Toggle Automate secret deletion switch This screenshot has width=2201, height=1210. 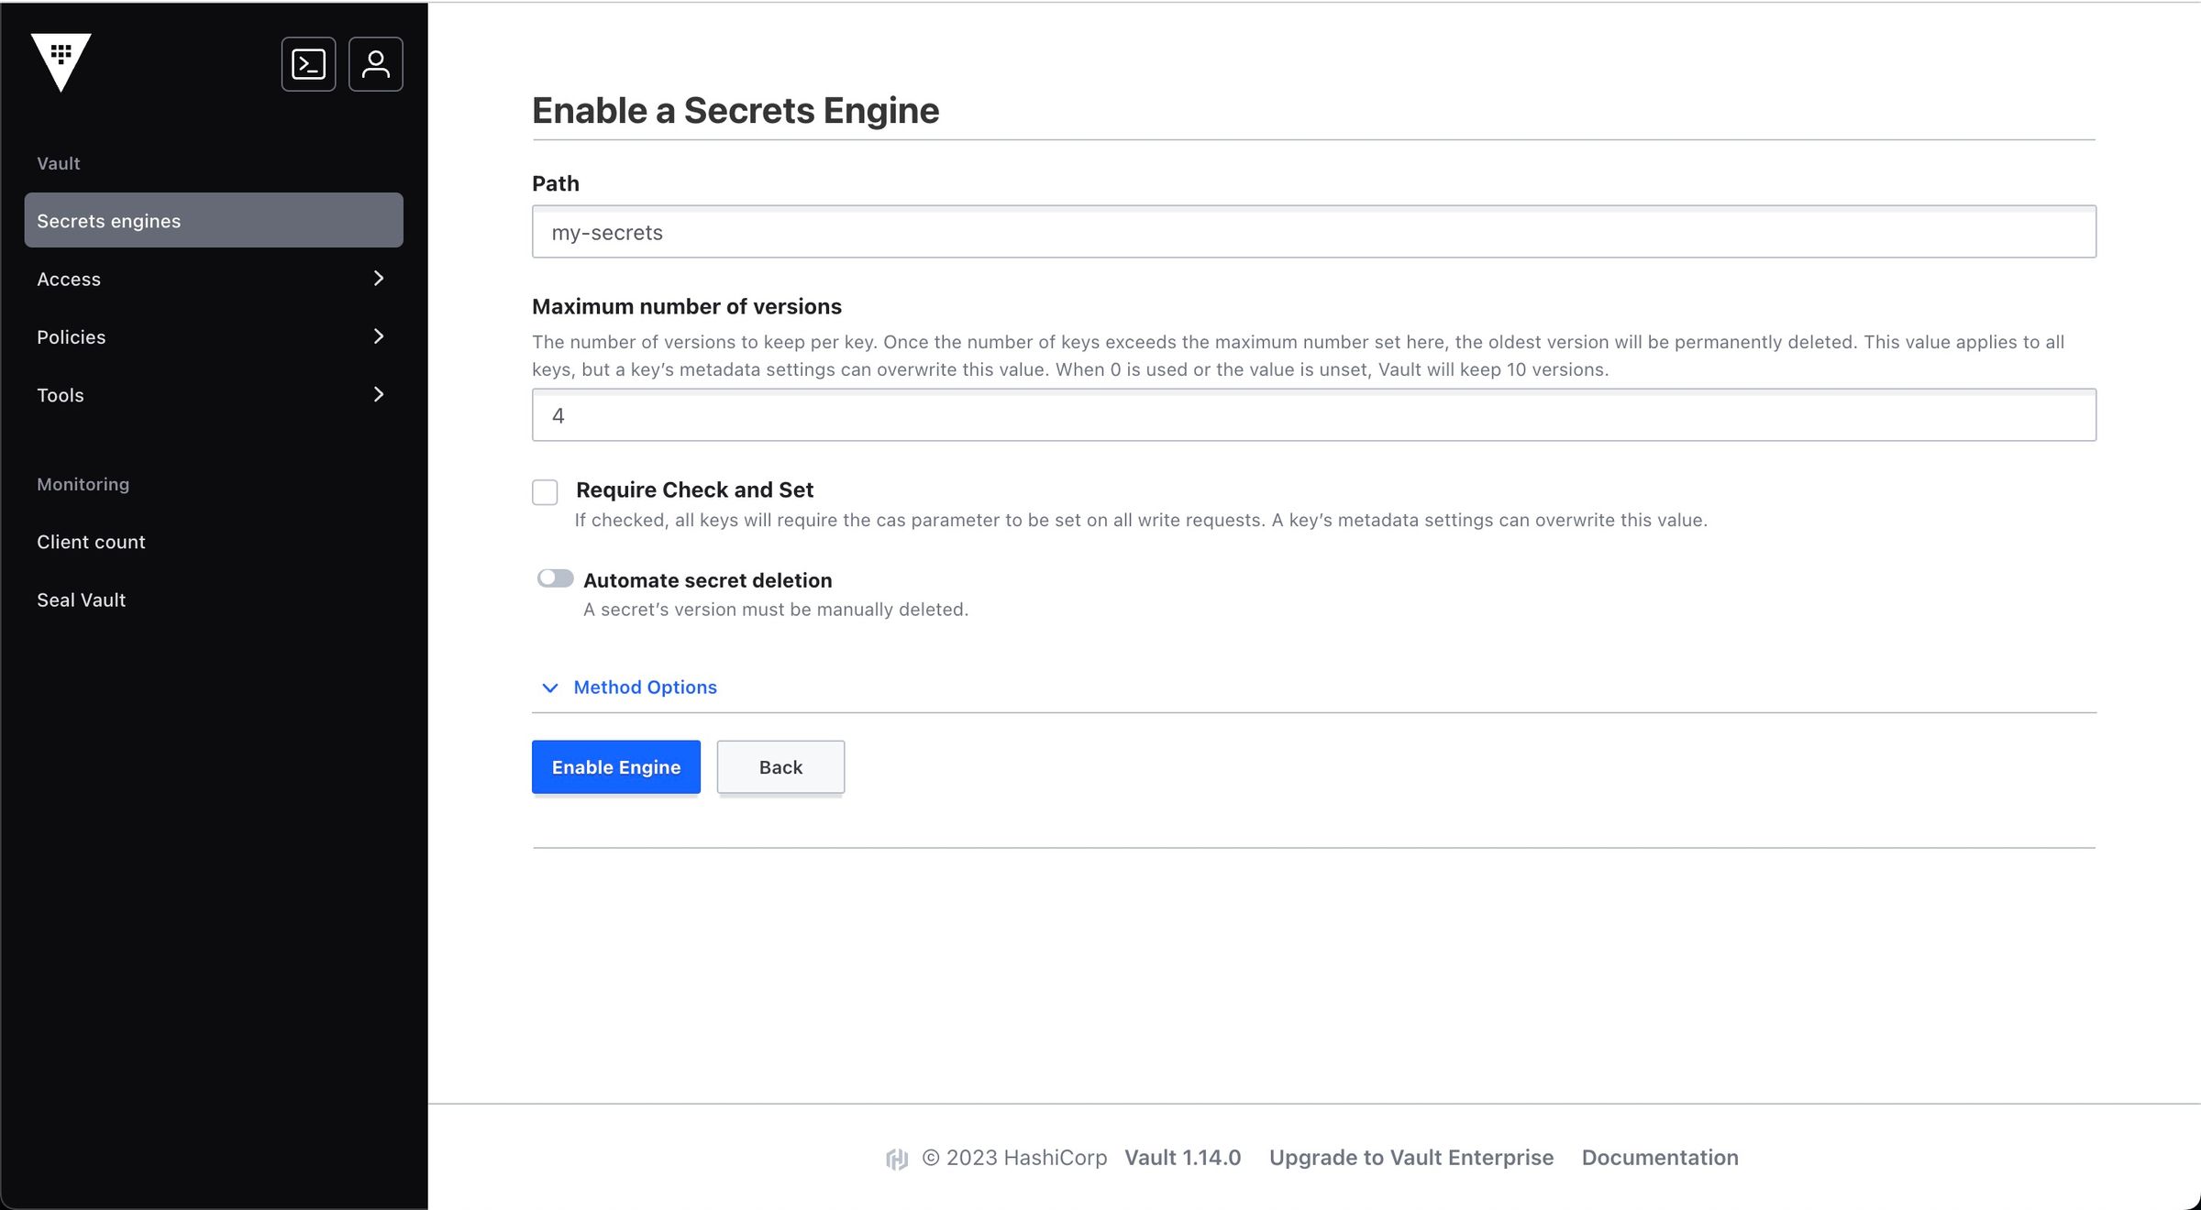click(x=555, y=578)
